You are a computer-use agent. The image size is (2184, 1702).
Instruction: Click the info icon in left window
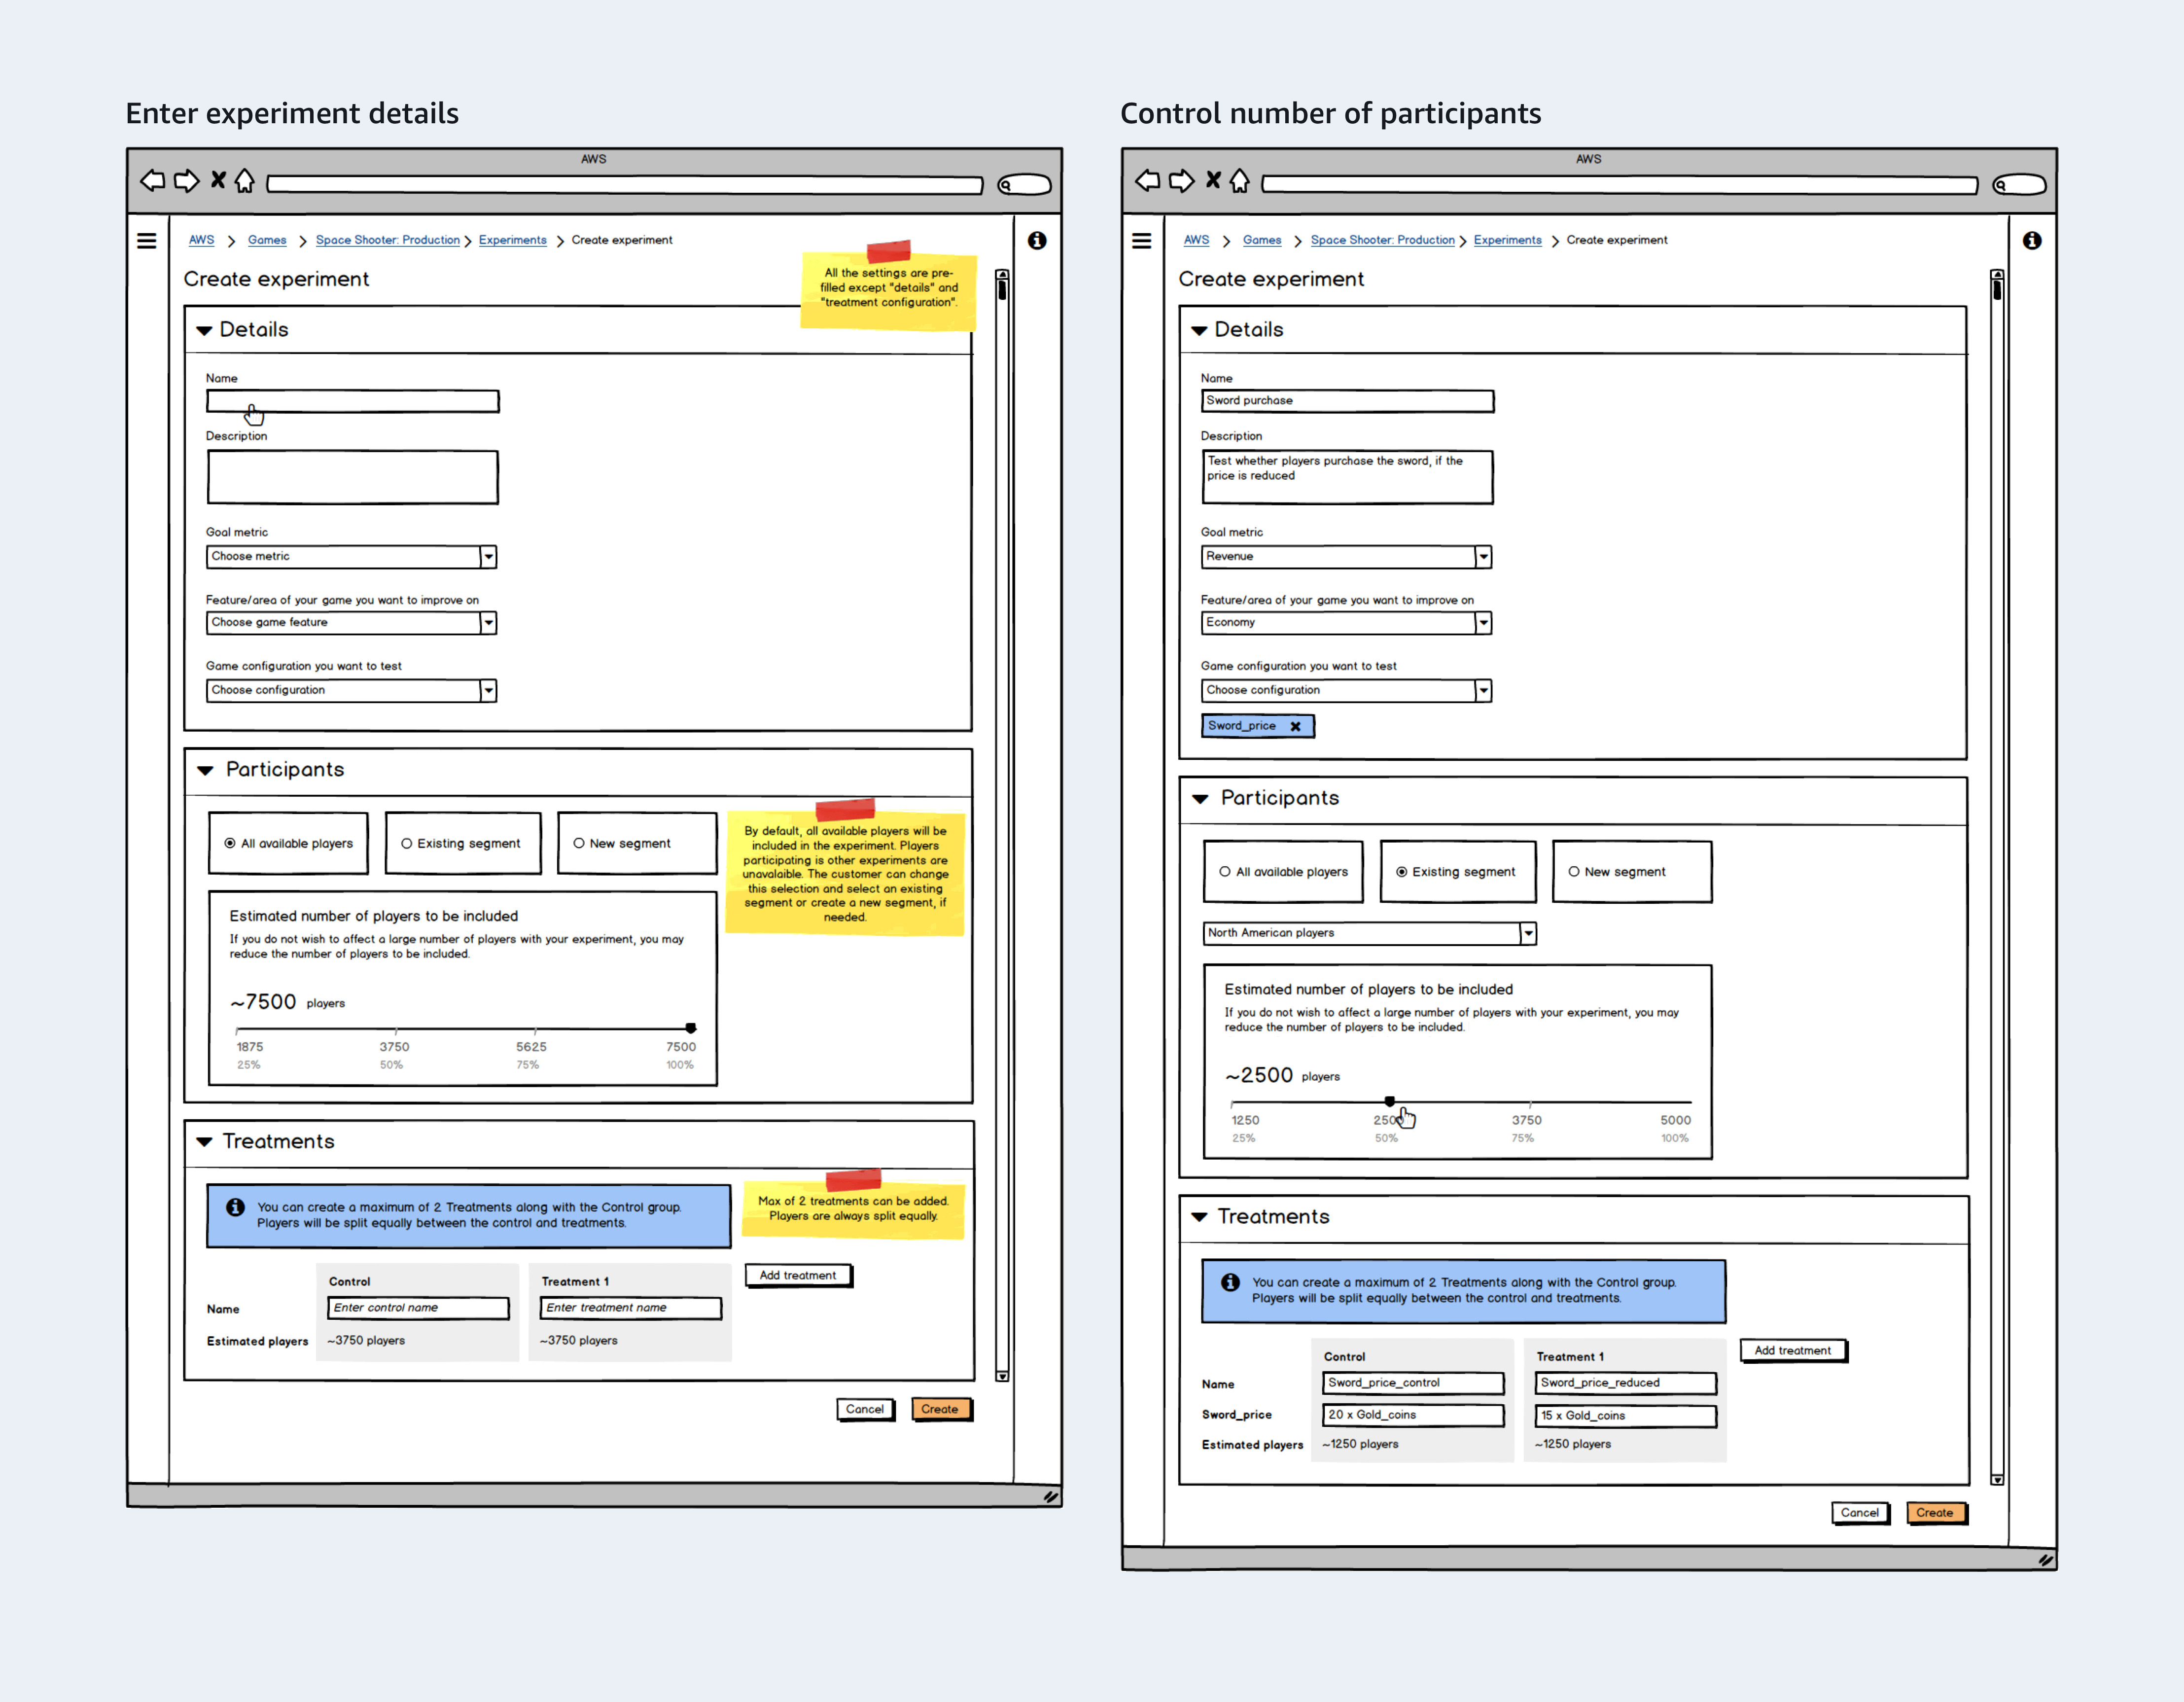[1037, 241]
